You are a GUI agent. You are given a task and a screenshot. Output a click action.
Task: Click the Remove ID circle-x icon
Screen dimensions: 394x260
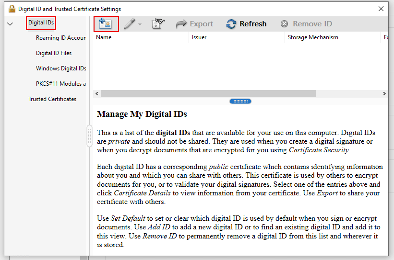tap(284, 24)
